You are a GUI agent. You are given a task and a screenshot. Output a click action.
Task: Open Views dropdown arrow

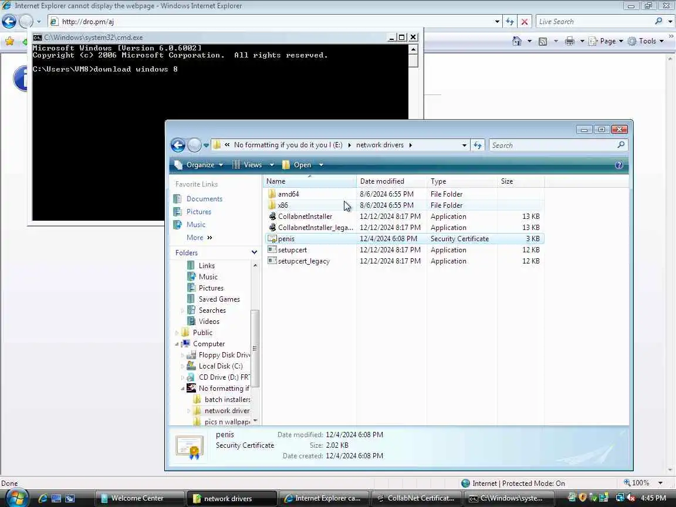272,165
